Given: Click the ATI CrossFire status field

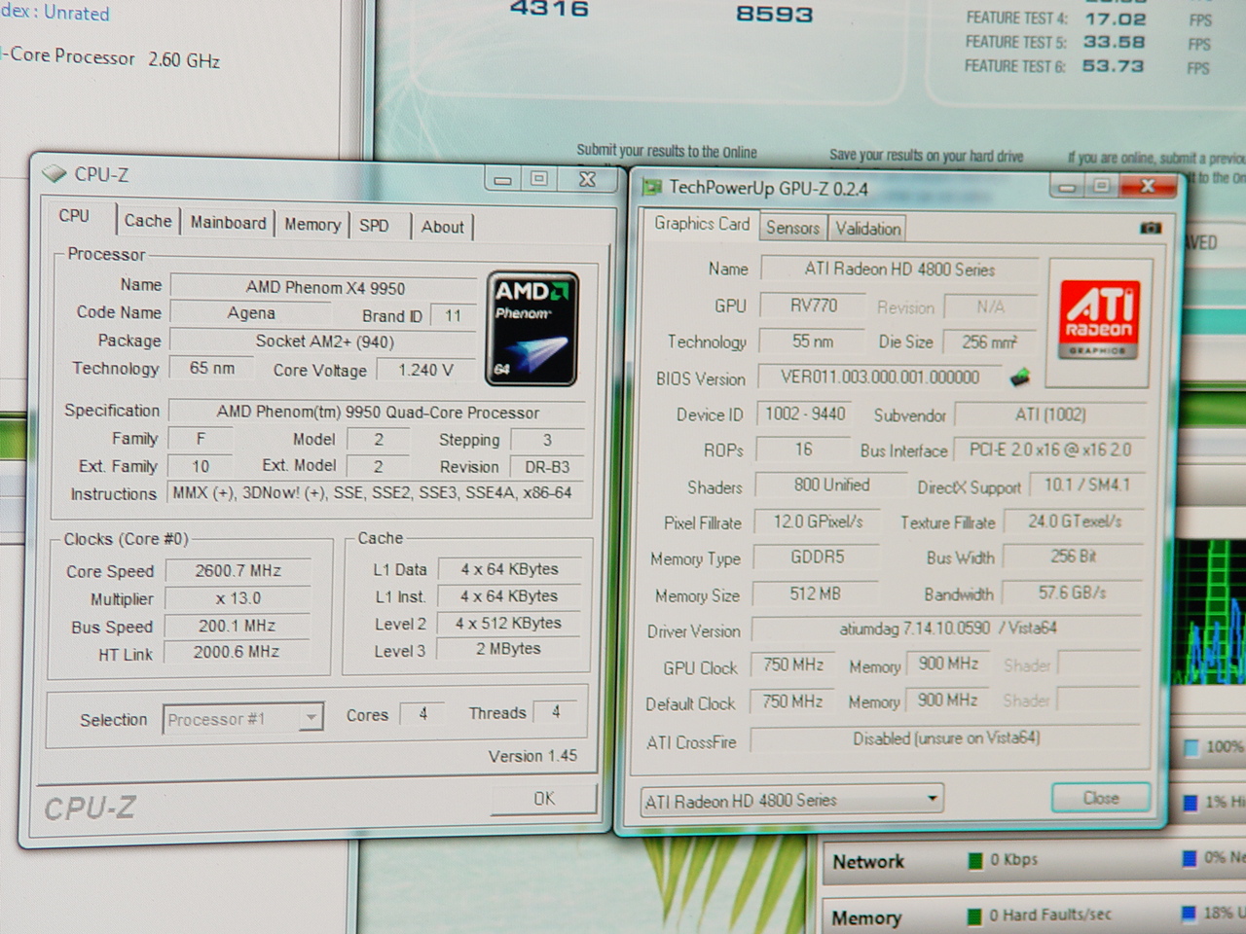Looking at the screenshot, I should click(x=946, y=738).
